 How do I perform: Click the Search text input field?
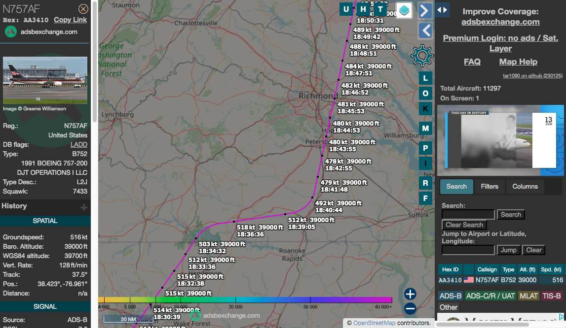(468, 214)
